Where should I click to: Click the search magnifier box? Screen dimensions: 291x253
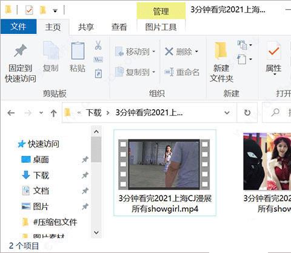tap(275, 112)
